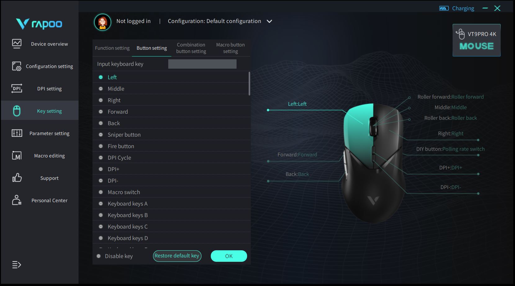The height and width of the screenshot is (286, 515).
Task: Click the user avatar picture
Action: (102, 22)
